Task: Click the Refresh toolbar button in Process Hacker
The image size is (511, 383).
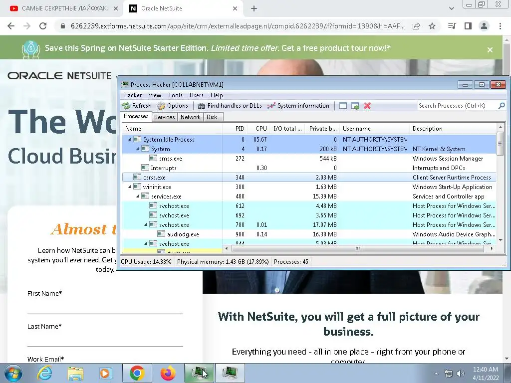Action: click(x=137, y=106)
